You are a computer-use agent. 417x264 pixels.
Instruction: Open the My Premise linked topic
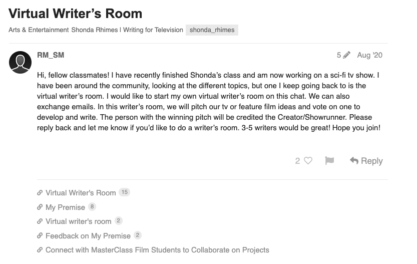pos(65,207)
